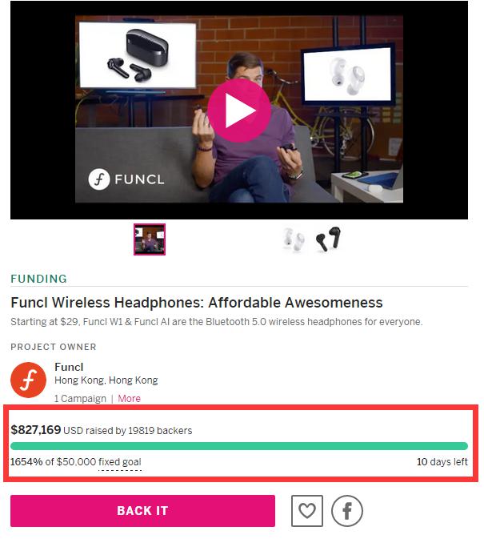Image resolution: width=484 pixels, height=547 pixels.
Task: Save campaign with the heart icon
Action: (x=307, y=511)
